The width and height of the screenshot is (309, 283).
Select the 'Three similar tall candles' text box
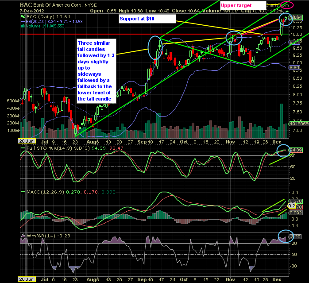96,71
